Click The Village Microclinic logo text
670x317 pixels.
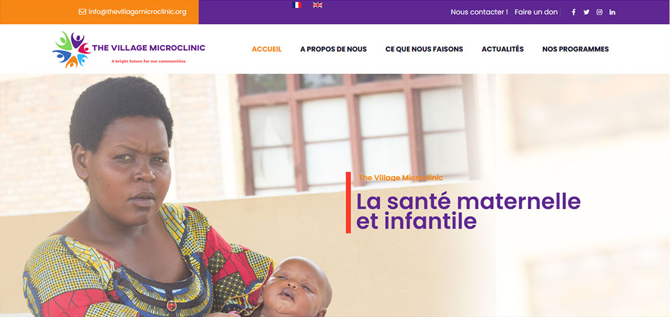149,48
